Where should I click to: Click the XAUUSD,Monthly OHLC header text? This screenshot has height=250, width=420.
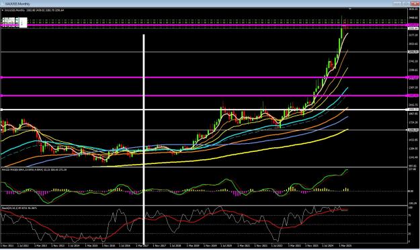click(34, 11)
